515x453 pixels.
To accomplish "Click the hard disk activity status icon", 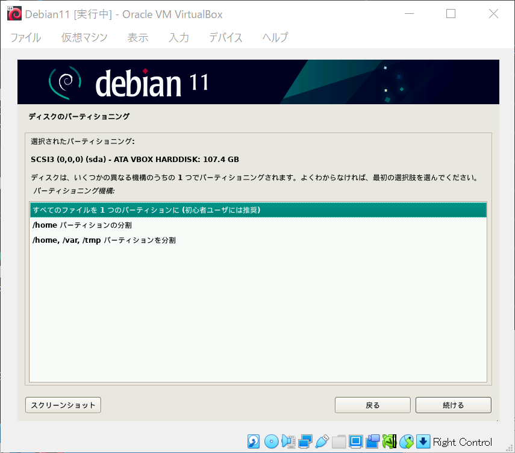I will [254, 442].
